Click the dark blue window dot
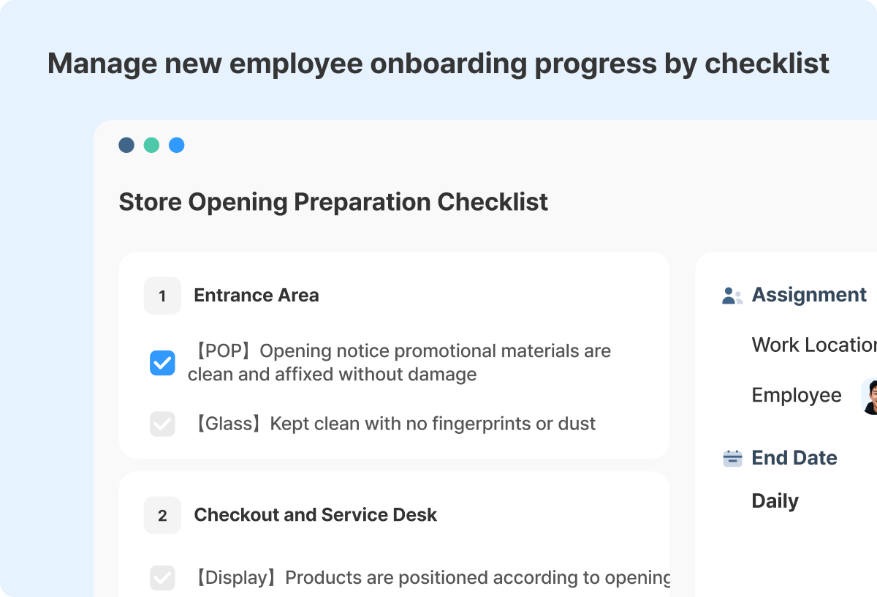Image resolution: width=877 pixels, height=597 pixels. [126, 145]
